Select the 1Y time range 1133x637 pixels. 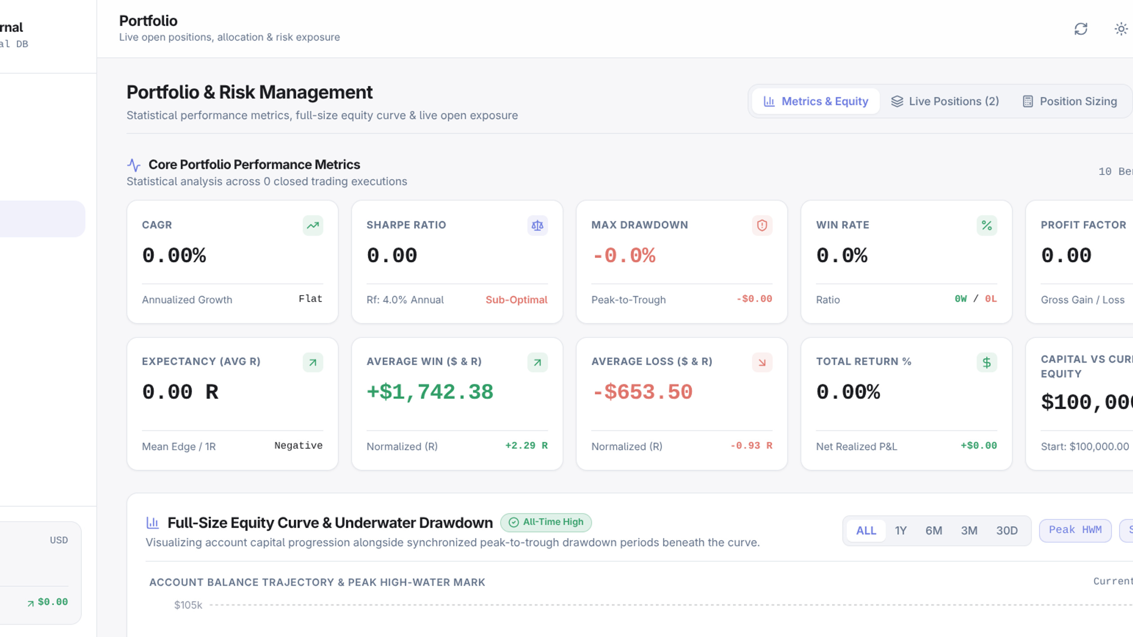[901, 530]
